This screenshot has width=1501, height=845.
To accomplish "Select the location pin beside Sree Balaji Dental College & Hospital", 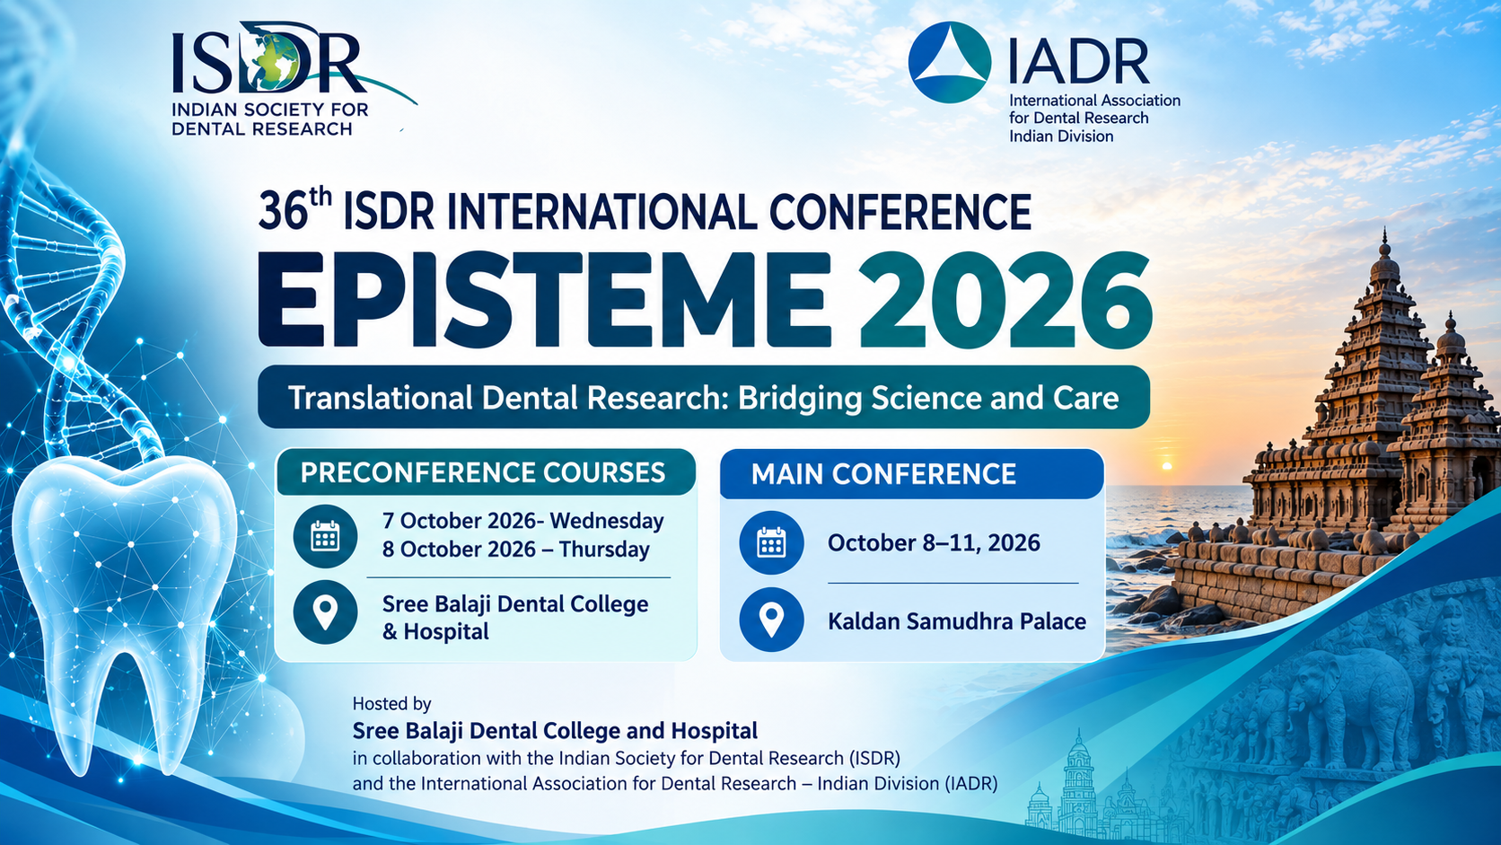I will [325, 612].
